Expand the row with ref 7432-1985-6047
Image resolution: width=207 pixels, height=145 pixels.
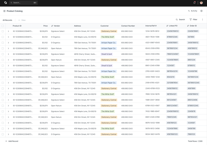click(x=8, y=111)
